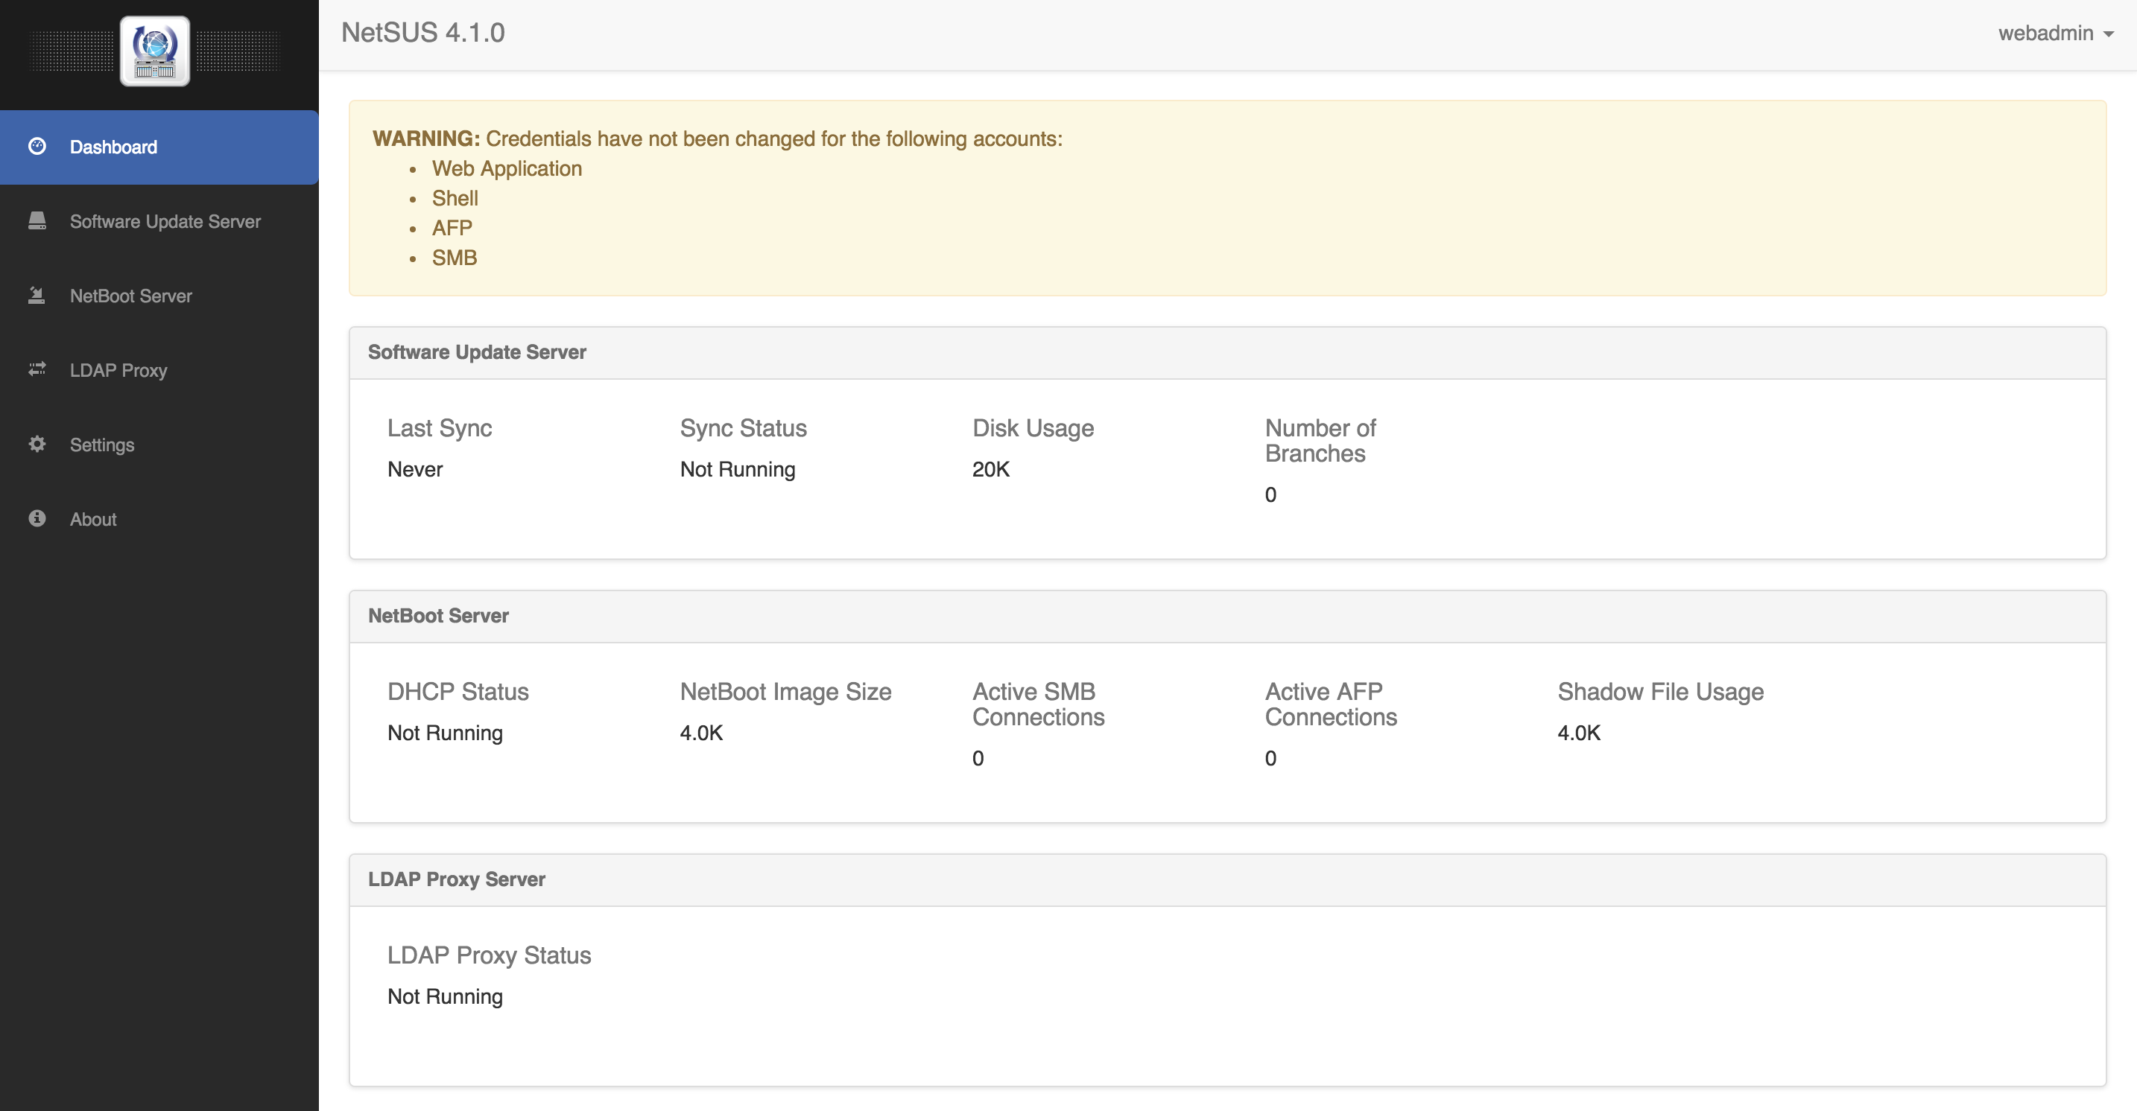Click the Settings gear icon
This screenshot has height=1111, width=2137.
click(x=37, y=444)
